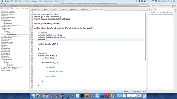Click Remove All Terminated Launches in Console
Image resolution: width=177 pixels, height=99 pixels.
[x=154, y=12]
